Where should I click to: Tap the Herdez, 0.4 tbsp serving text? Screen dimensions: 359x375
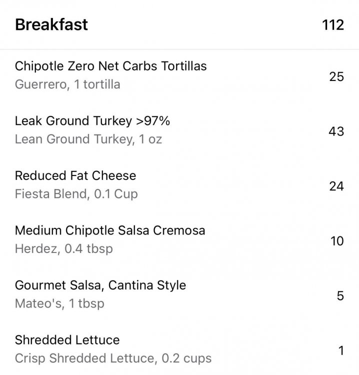64,248
